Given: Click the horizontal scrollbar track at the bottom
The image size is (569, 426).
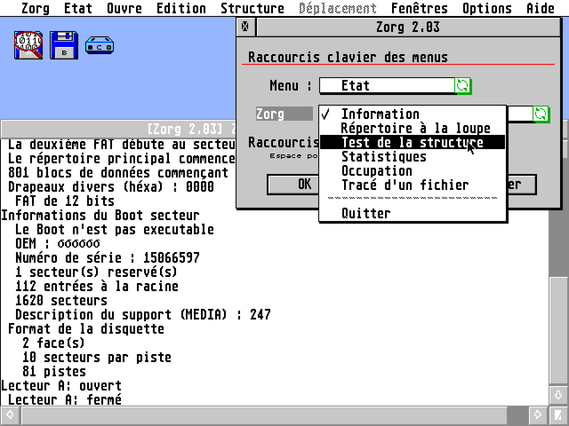Looking at the screenshot, I should point(267,416).
